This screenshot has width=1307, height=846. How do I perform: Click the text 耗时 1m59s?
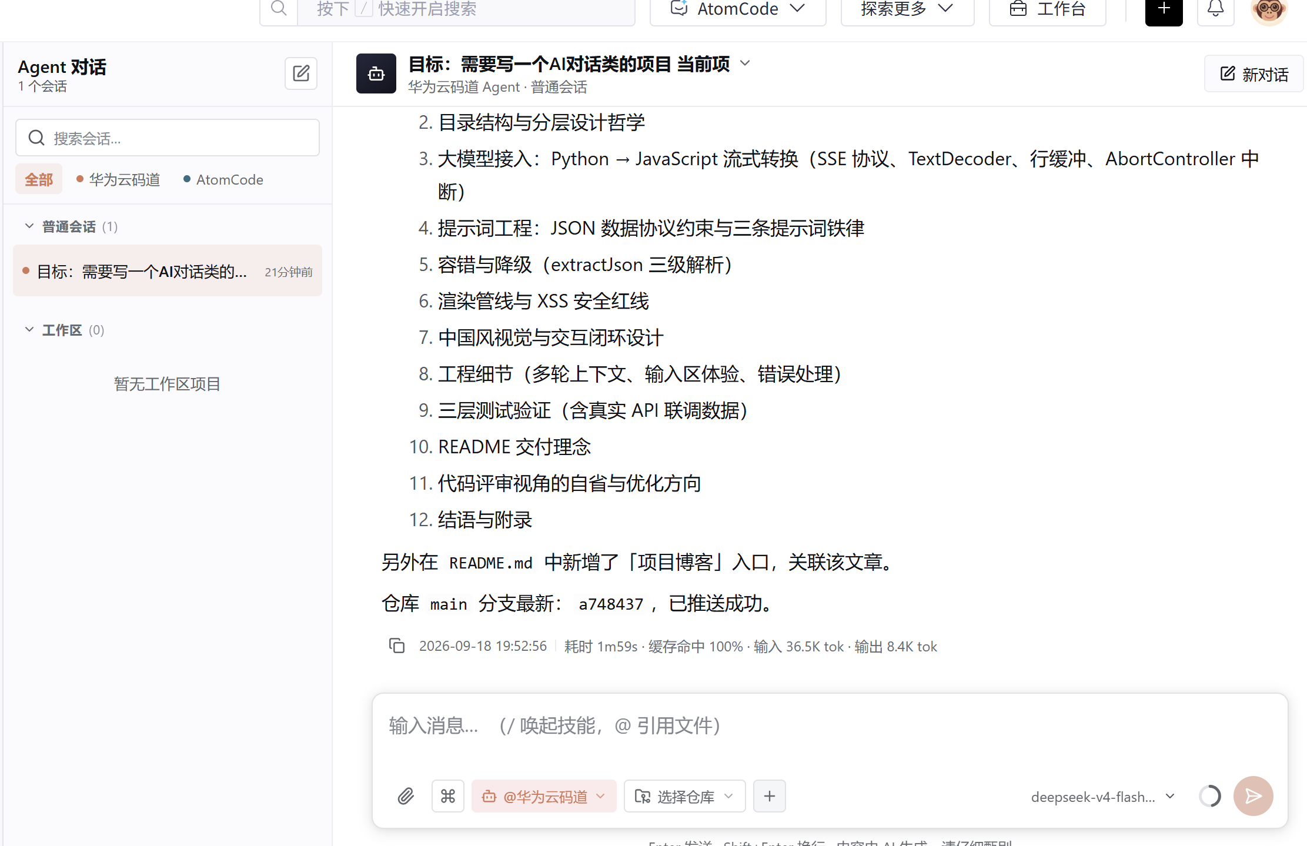601,646
